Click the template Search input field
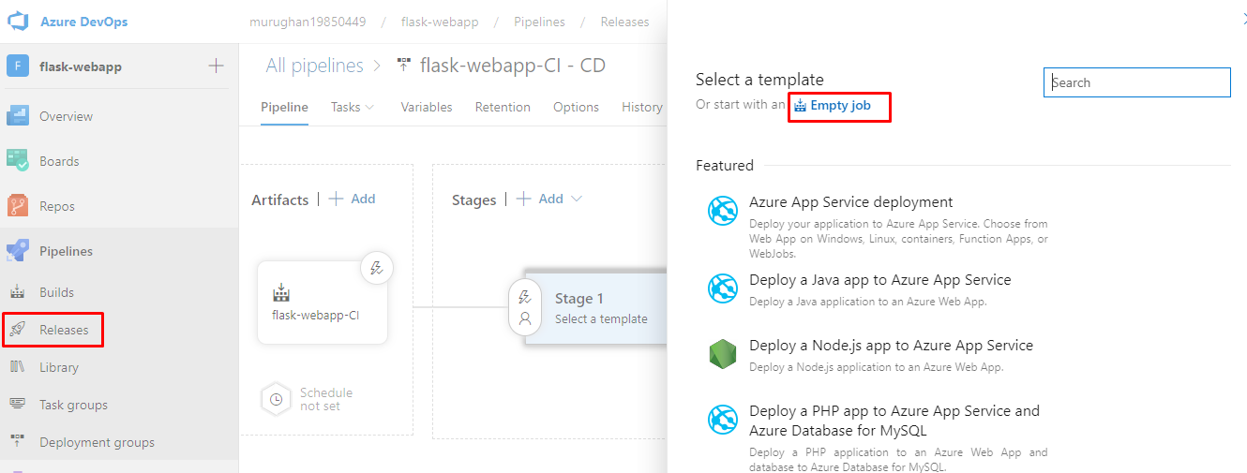The image size is (1247, 473). 1137,82
